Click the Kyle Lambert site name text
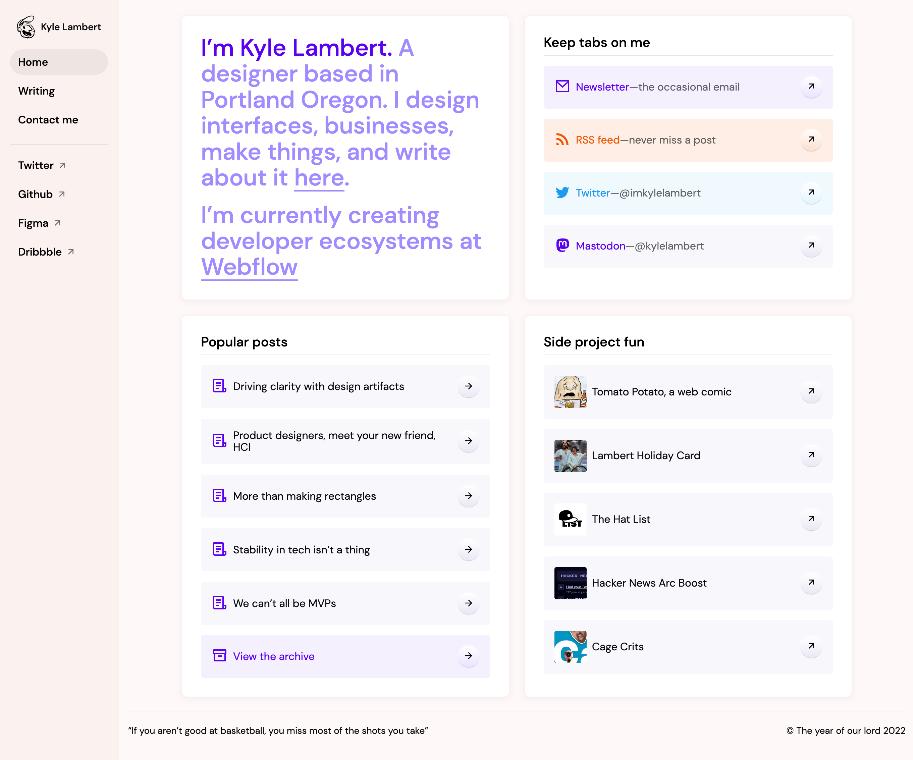Screen dimensions: 913x760 click(x=71, y=27)
